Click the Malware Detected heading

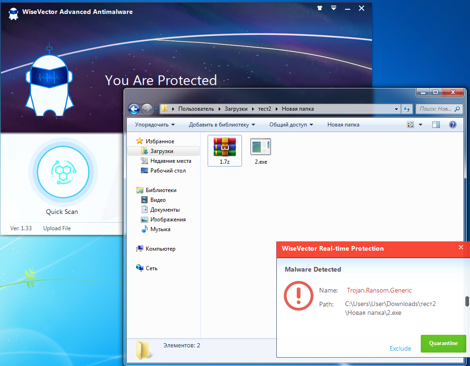[313, 269]
